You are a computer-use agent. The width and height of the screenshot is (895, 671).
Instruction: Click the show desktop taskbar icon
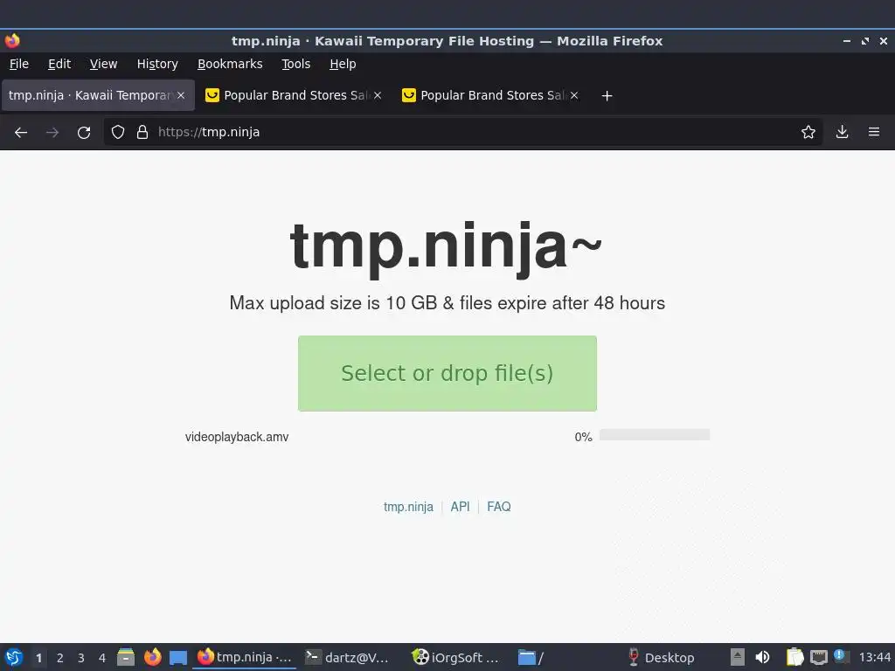click(x=178, y=658)
